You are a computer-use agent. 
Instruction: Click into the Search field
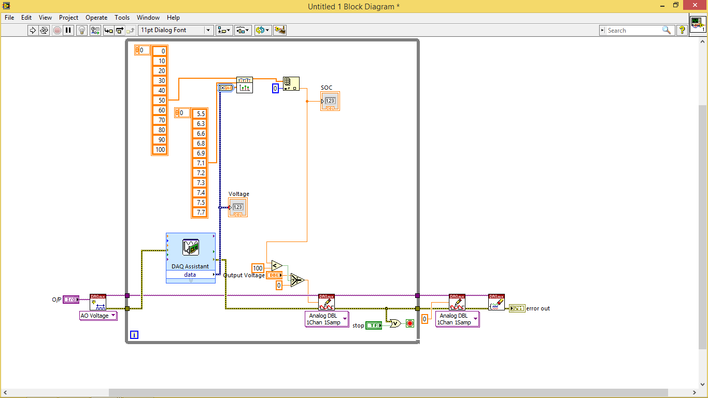coord(633,30)
